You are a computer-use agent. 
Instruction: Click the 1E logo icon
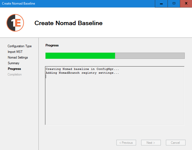15,23
